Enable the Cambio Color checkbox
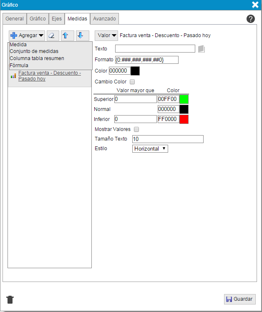Screen dimensions: 262x312 132,82
